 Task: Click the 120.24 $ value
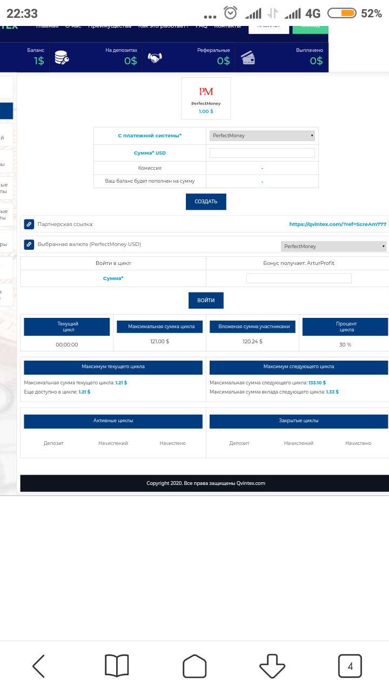[252, 342]
